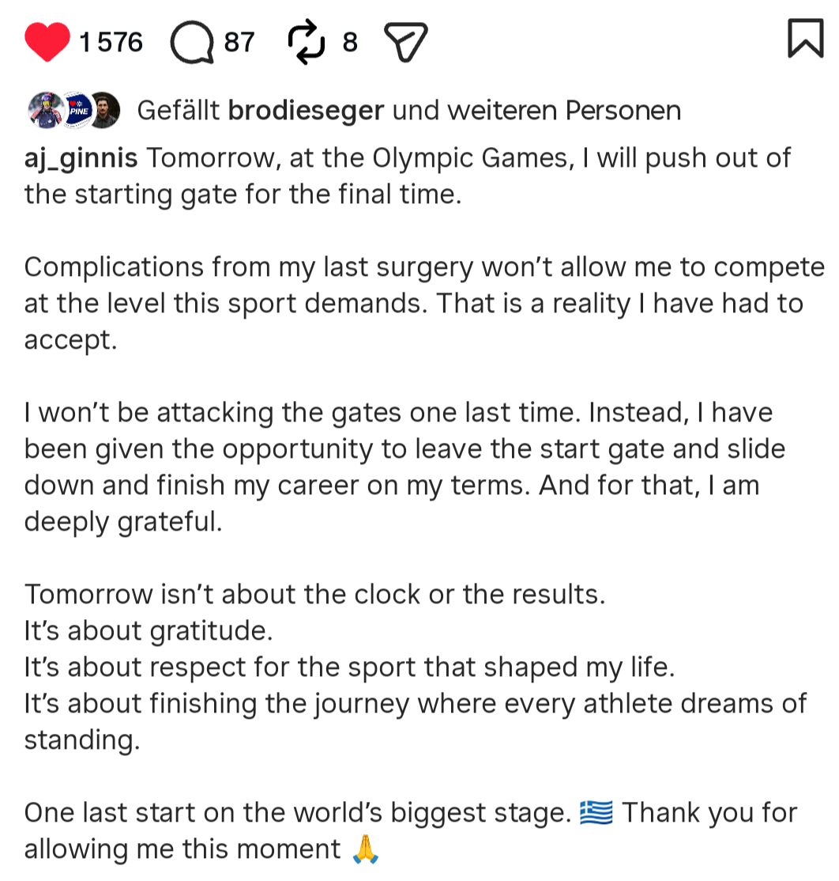Viewport: 839px width, 881px height.
Task: Open the first liker's skier avatar
Action: click(x=44, y=111)
